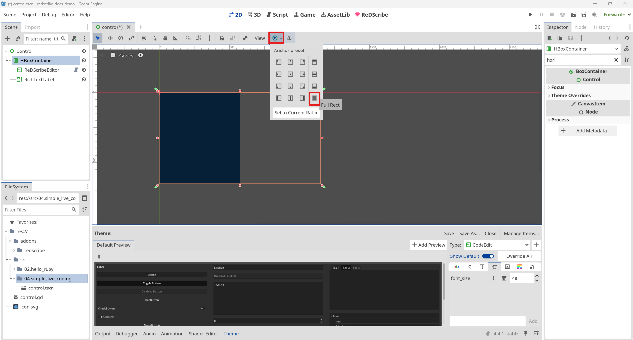Open the font size theme tab
Image resolution: width=633 pixels, height=340 pixels.
click(x=495, y=267)
